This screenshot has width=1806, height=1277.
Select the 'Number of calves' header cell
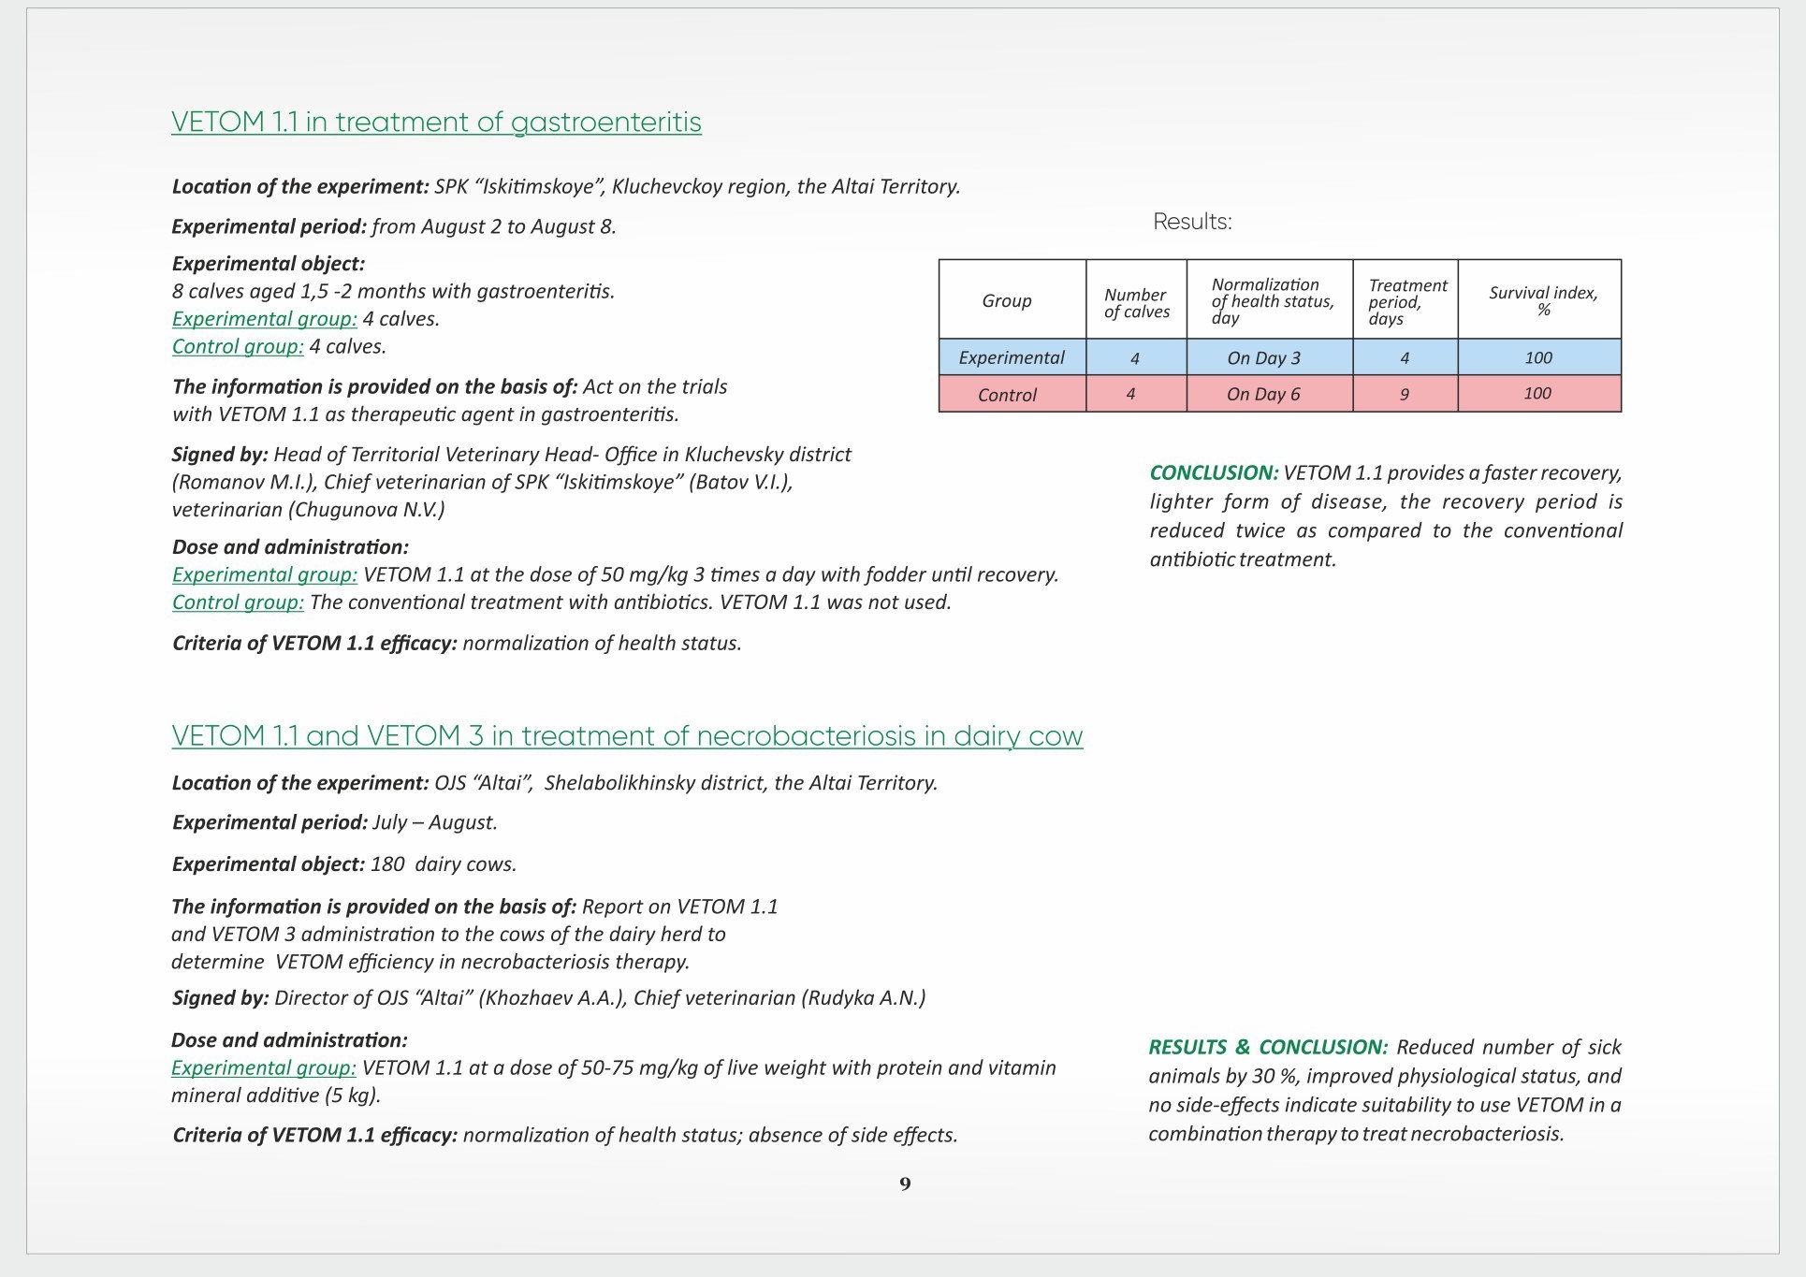tap(1137, 299)
